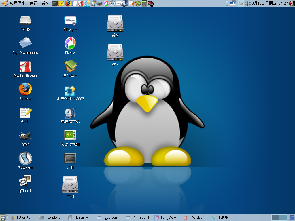Select the GIMP desktop icon
The width and height of the screenshot is (295, 221).
point(25,135)
